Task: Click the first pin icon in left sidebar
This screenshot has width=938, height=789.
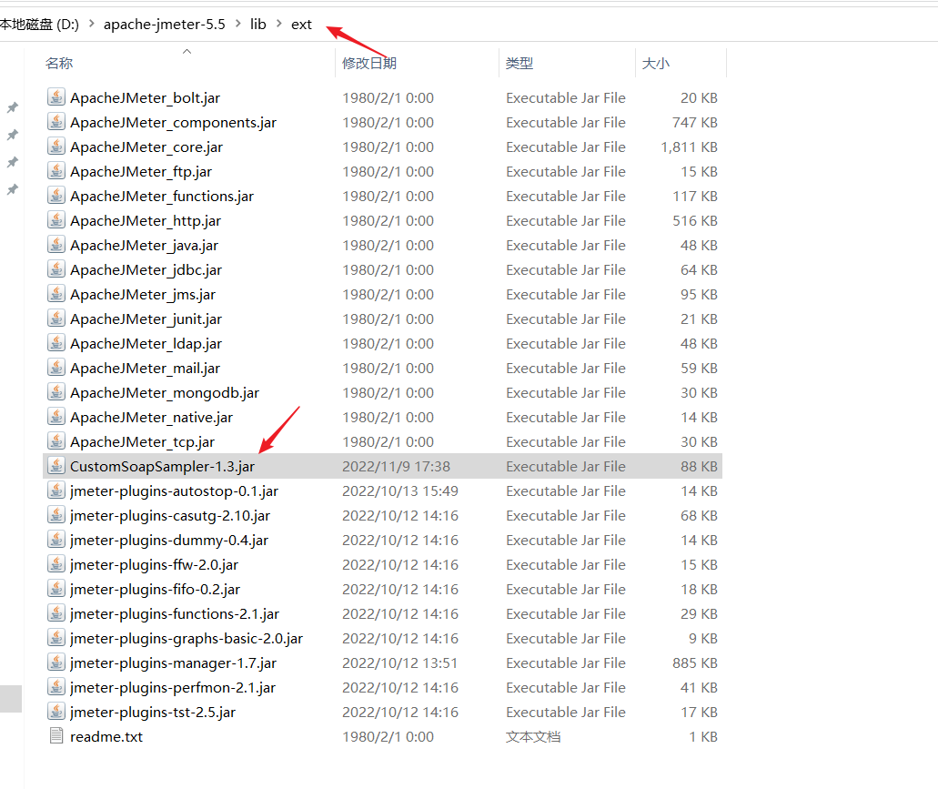Action: [13, 107]
